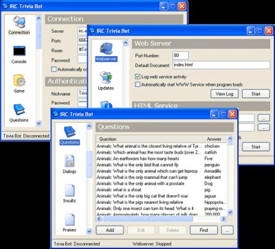Screen dimensions: 275x249
Task: Select the question about the pigs nearest living relative
Action: tap(162, 202)
